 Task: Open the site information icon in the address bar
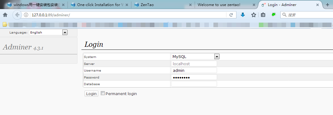[x=26, y=15]
